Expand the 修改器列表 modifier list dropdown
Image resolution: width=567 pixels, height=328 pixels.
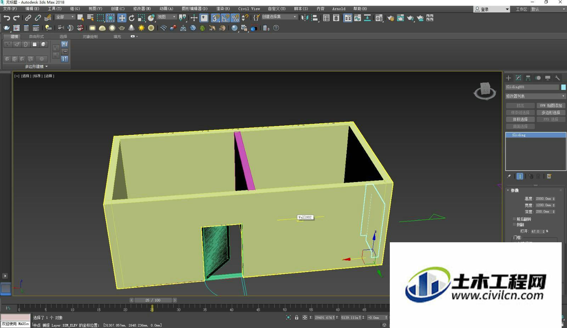point(535,96)
